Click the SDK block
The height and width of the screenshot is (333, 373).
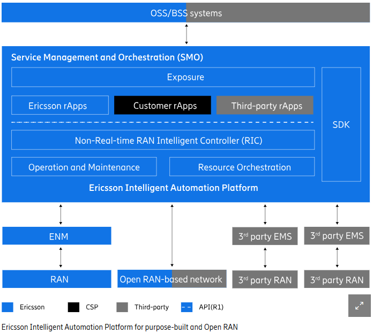(341, 124)
